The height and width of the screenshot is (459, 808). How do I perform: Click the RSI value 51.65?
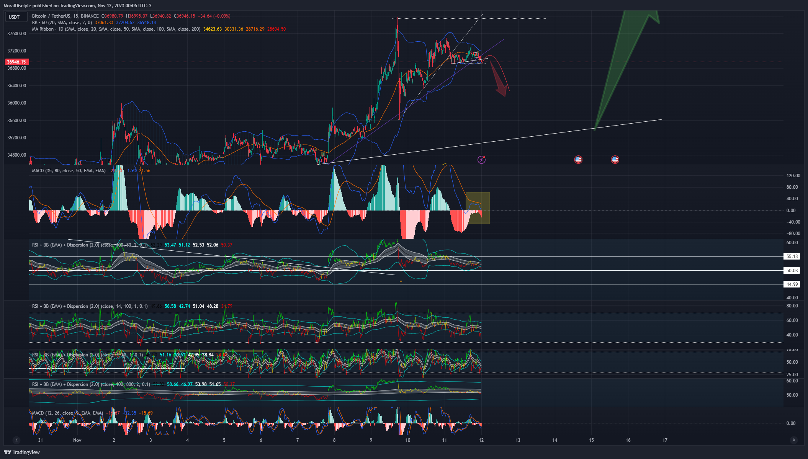[x=215, y=384]
